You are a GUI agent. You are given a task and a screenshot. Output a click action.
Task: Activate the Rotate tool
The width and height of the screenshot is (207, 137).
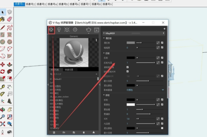[3, 72]
